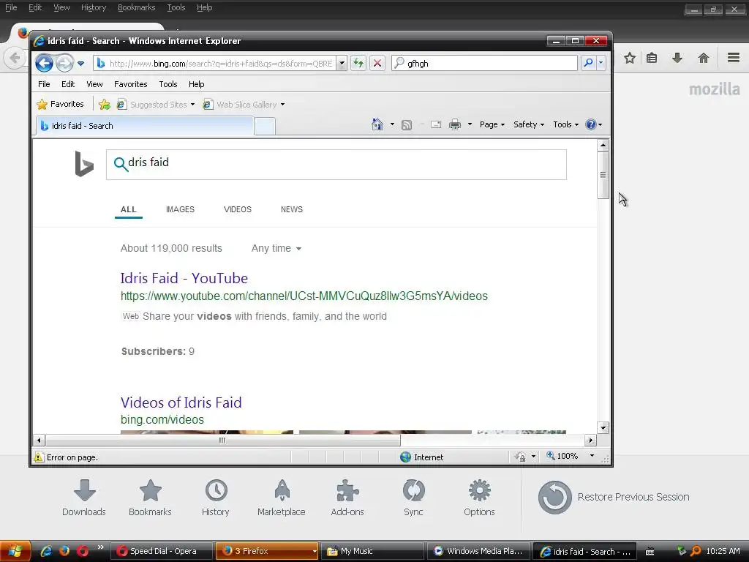Expand the recent pages dropdown arrow
The image size is (749, 562).
80,64
